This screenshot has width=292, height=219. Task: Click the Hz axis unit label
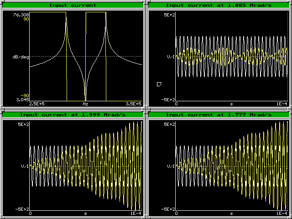(x=85, y=104)
